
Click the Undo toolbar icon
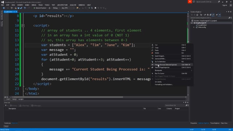point(25,8)
